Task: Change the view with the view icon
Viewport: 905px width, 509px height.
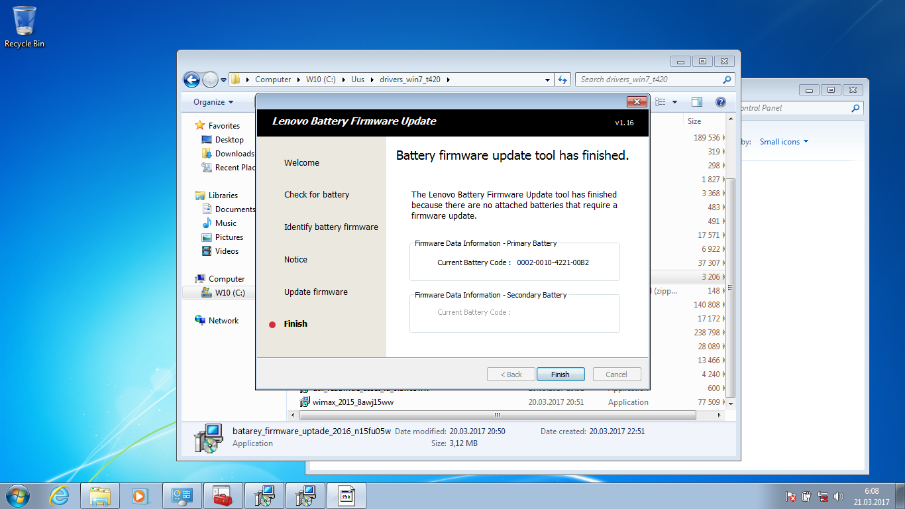Action: pos(660,102)
